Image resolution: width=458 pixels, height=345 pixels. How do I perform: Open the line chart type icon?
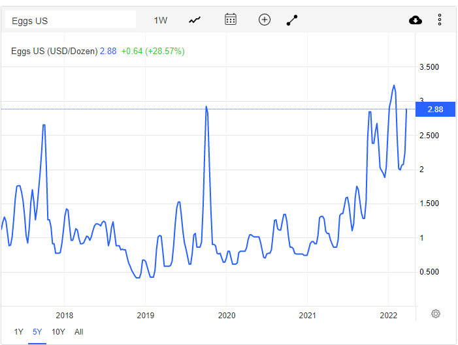tap(195, 20)
